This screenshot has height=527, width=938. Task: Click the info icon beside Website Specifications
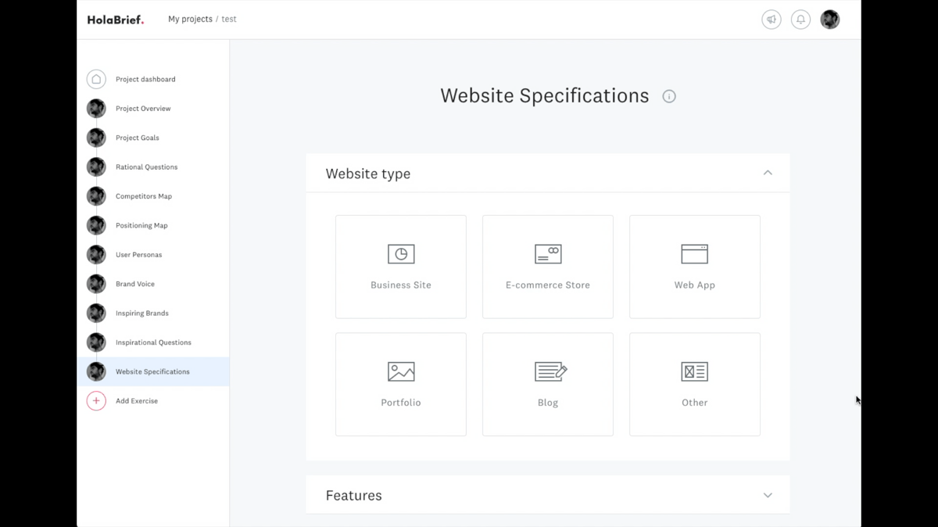669,96
